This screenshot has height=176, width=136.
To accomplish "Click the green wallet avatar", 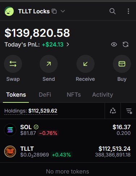I will 9,11.
